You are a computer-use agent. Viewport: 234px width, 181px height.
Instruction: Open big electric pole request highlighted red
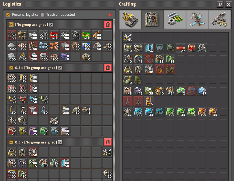(33, 110)
